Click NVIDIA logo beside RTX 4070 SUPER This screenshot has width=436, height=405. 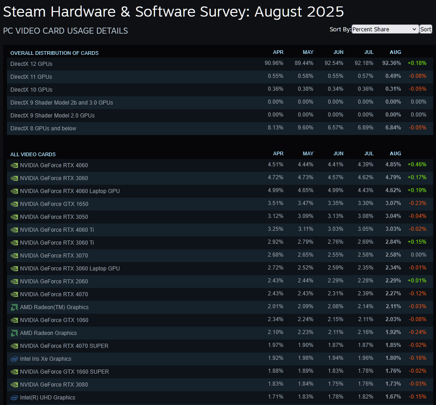click(x=14, y=346)
